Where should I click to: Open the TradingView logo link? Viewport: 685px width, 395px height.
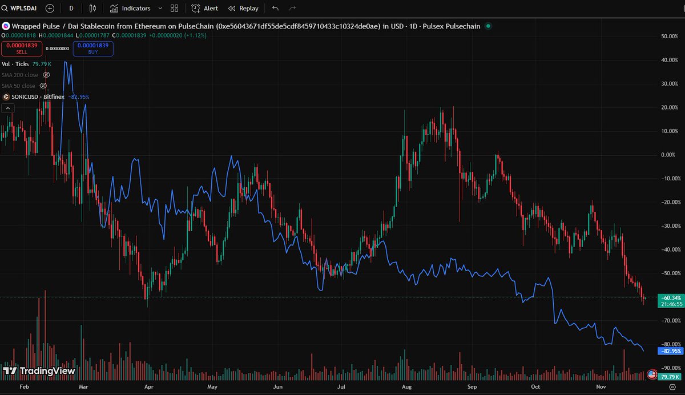click(39, 371)
